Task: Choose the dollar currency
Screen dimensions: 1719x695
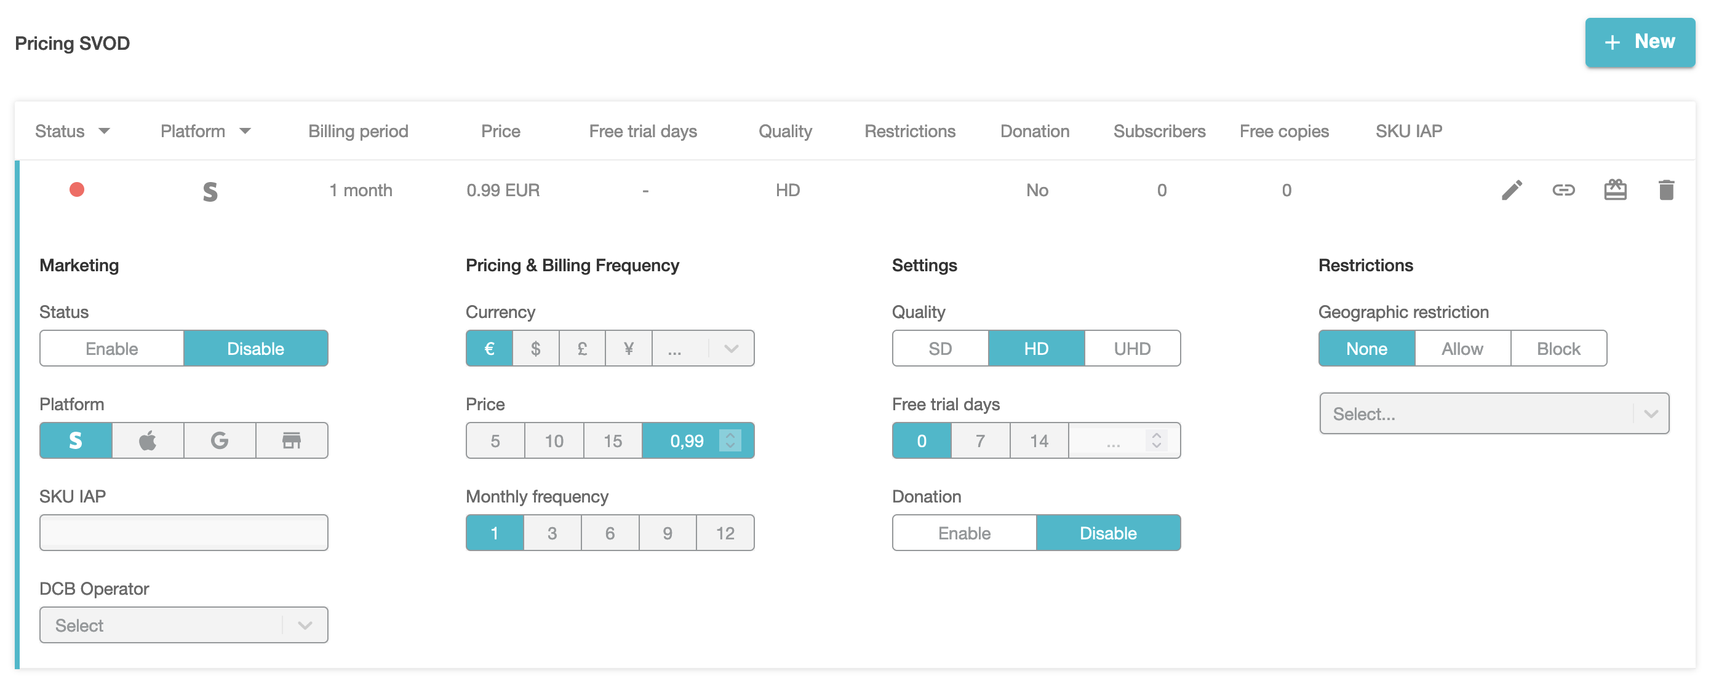Action: [x=536, y=348]
